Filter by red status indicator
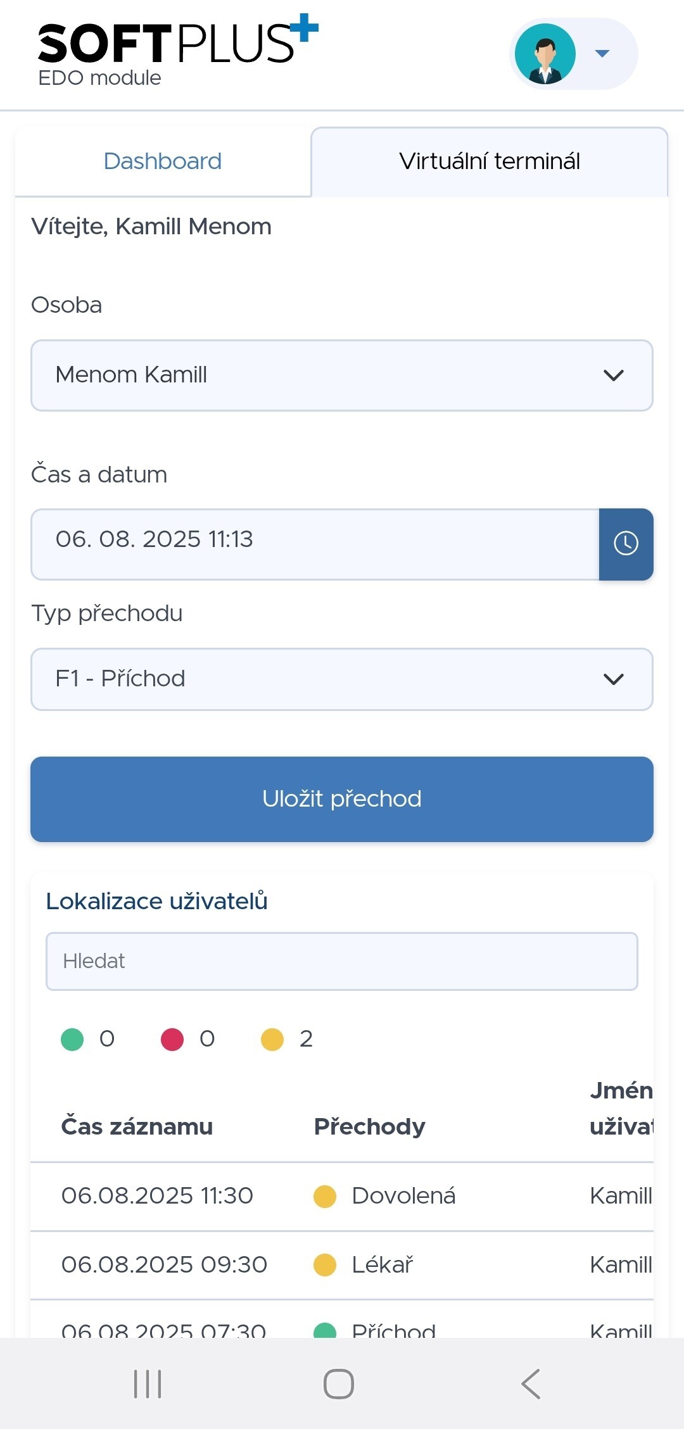This screenshot has width=684, height=1429. (x=172, y=1039)
